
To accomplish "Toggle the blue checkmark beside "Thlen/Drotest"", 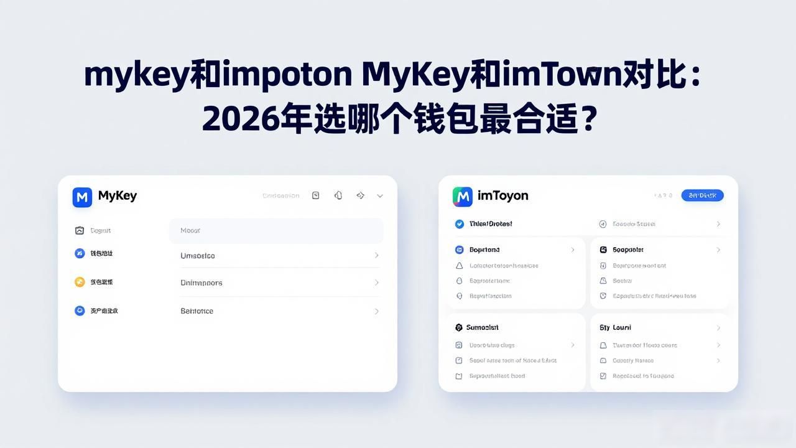I will tap(459, 224).
